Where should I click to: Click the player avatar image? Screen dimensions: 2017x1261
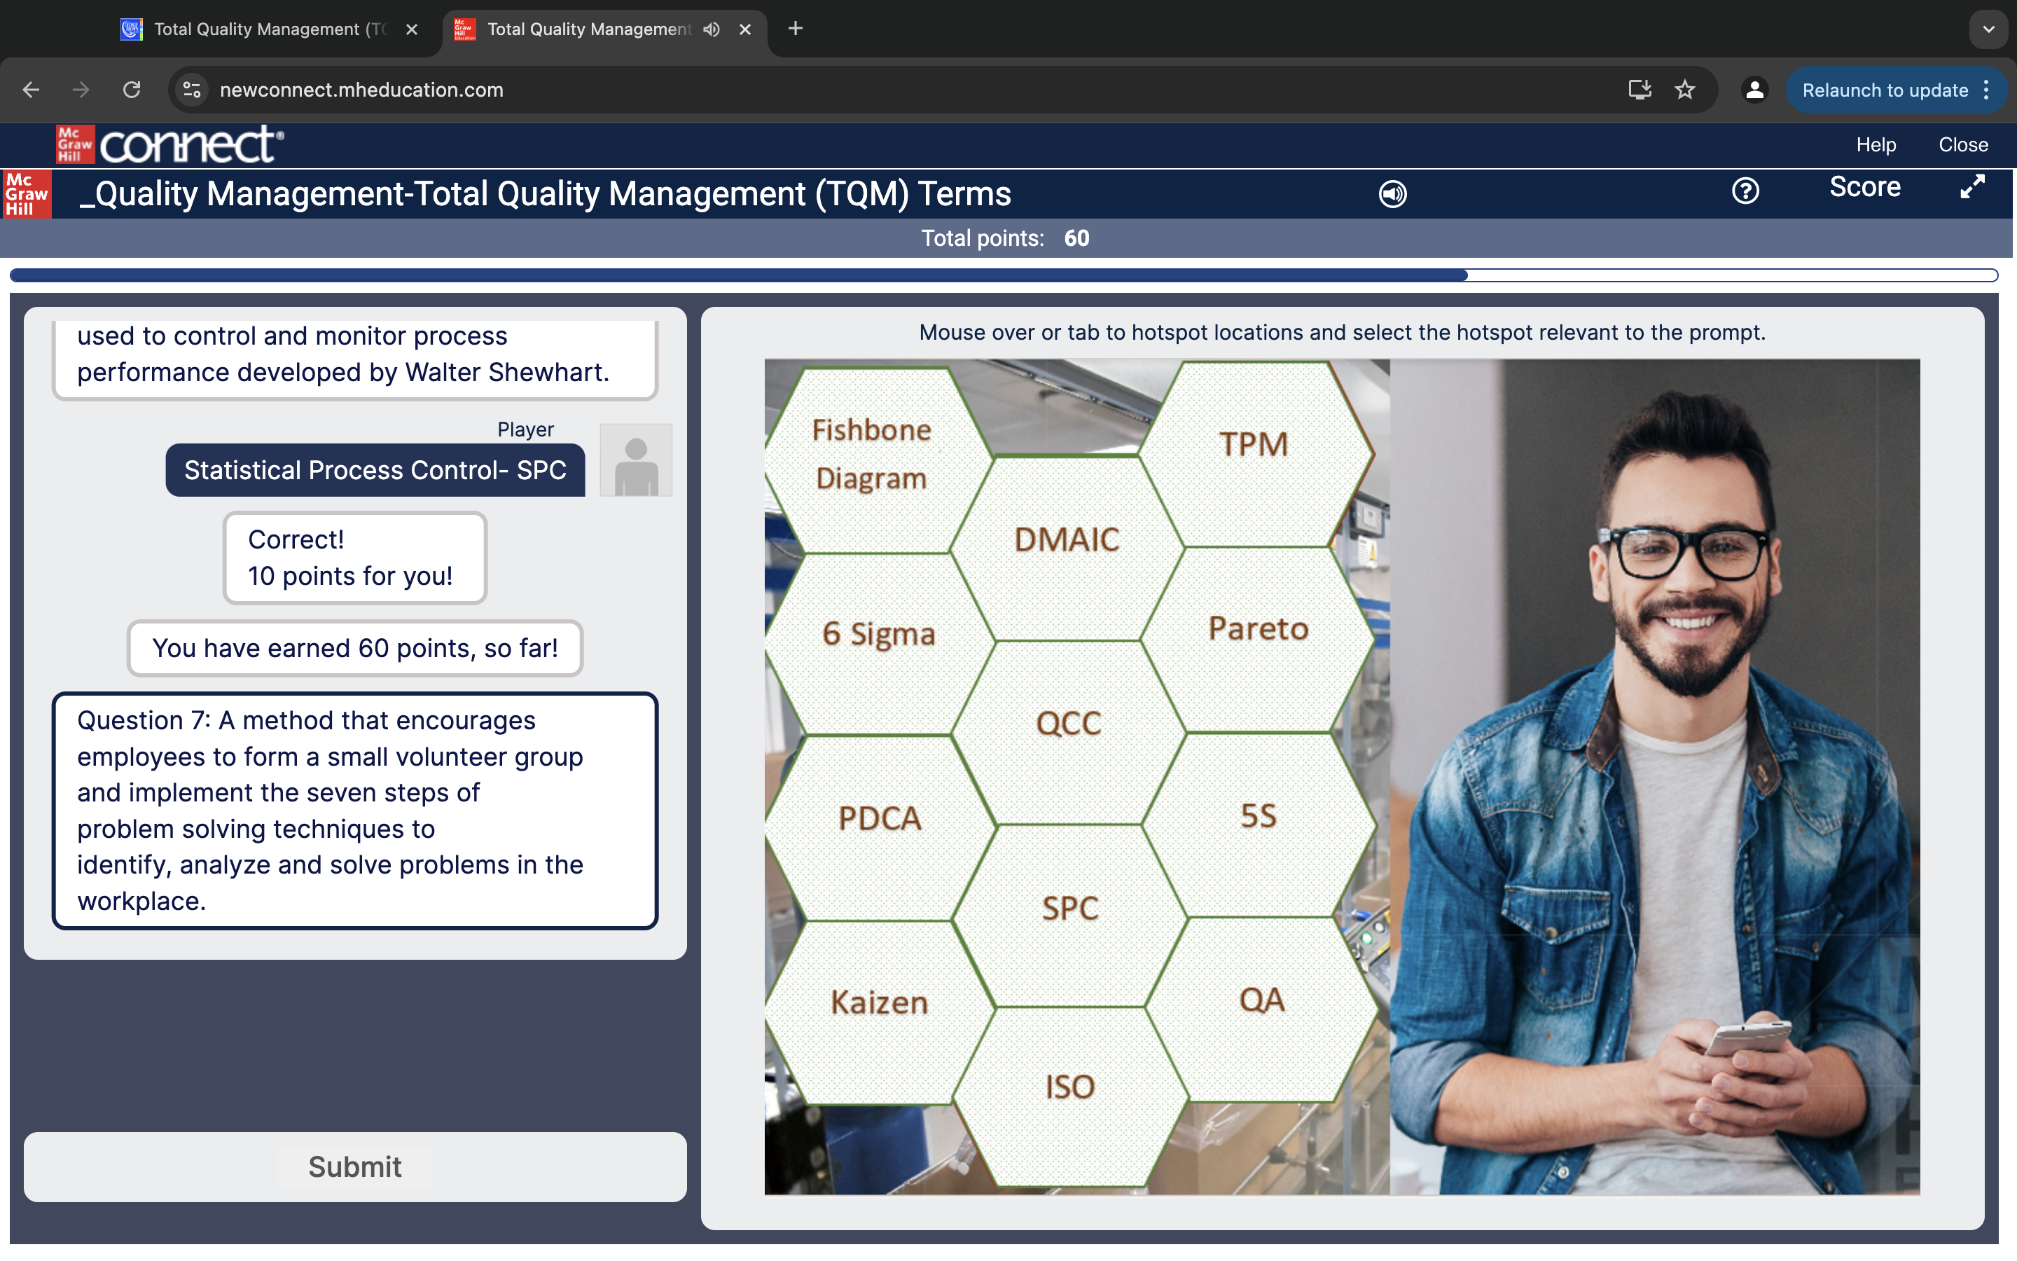pos(635,460)
